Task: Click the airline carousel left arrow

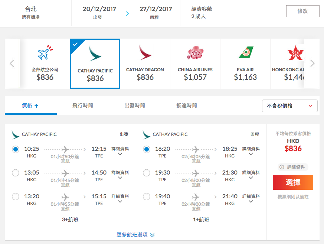Action: point(12,63)
